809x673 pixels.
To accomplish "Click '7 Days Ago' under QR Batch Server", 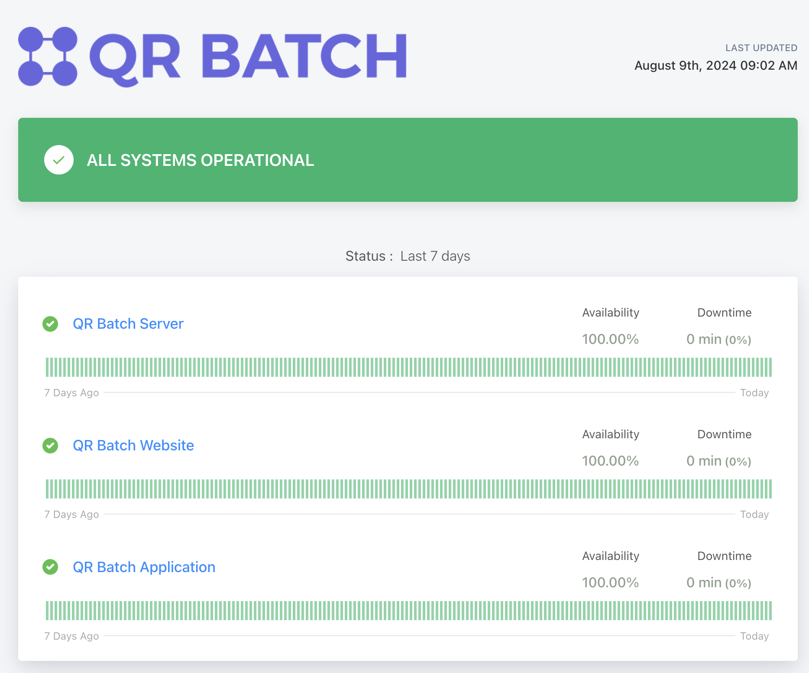I will 71,393.
